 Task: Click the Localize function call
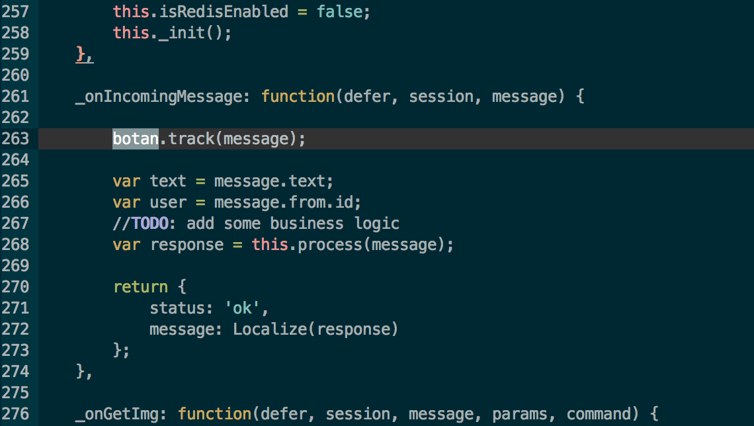tap(270, 329)
